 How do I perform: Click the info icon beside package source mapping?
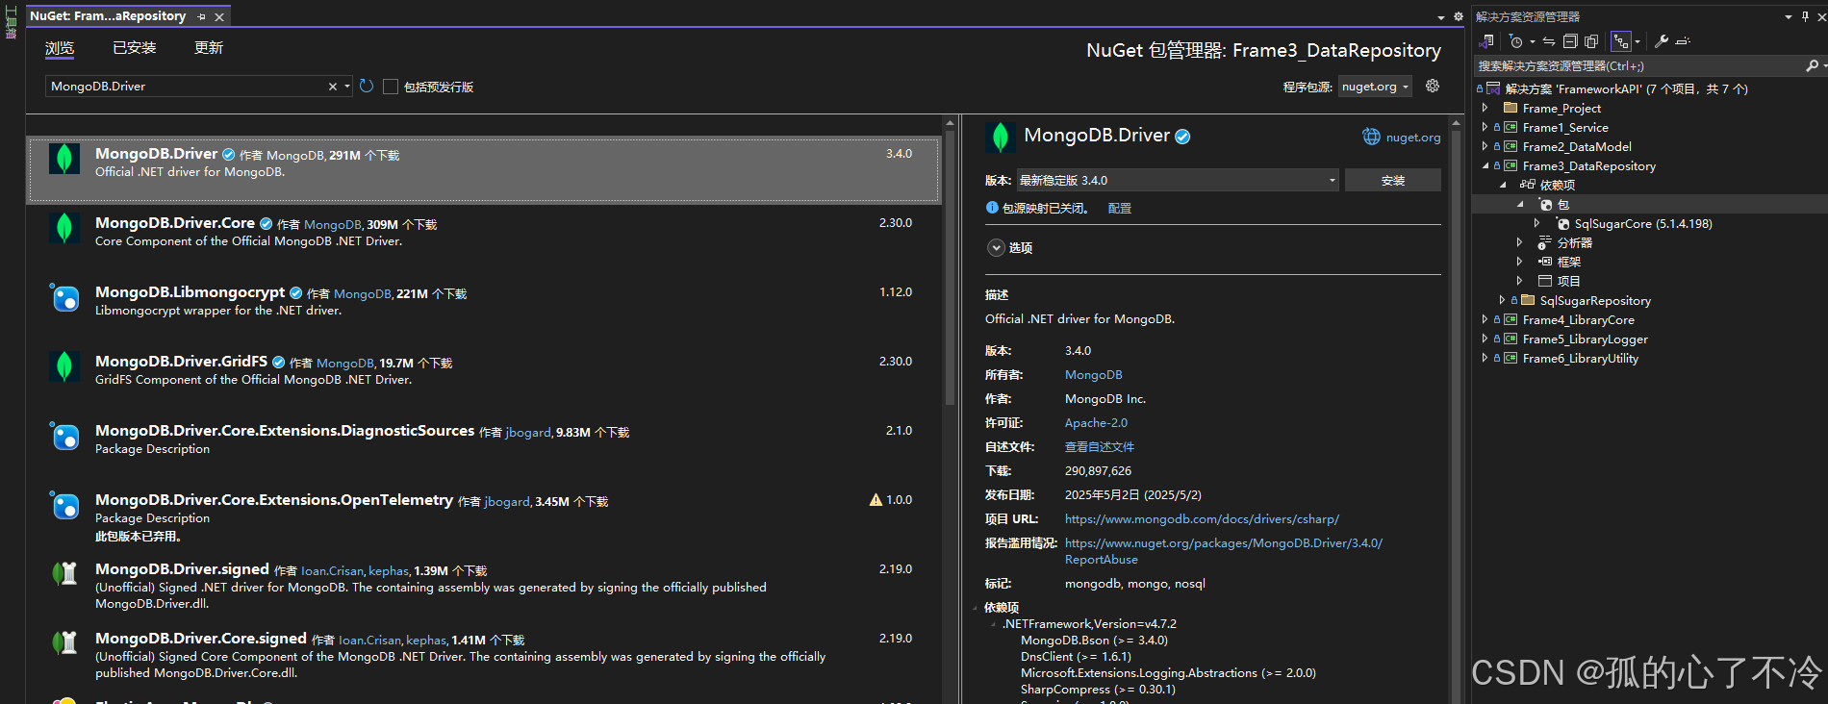click(992, 208)
